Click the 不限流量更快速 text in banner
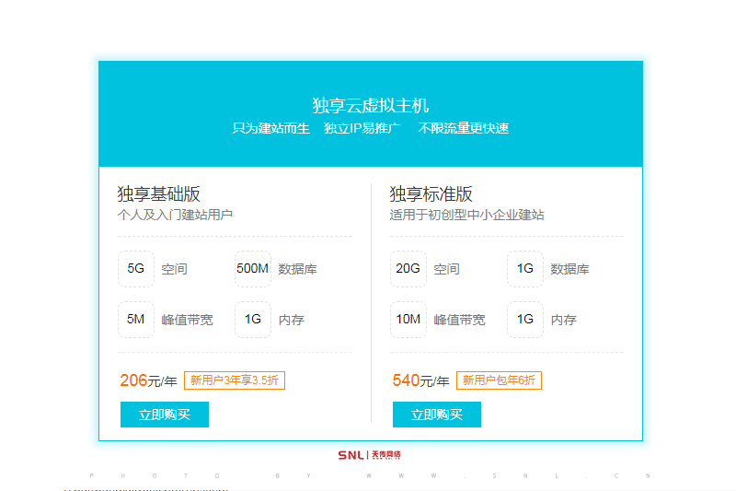 (x=464, y=128)
